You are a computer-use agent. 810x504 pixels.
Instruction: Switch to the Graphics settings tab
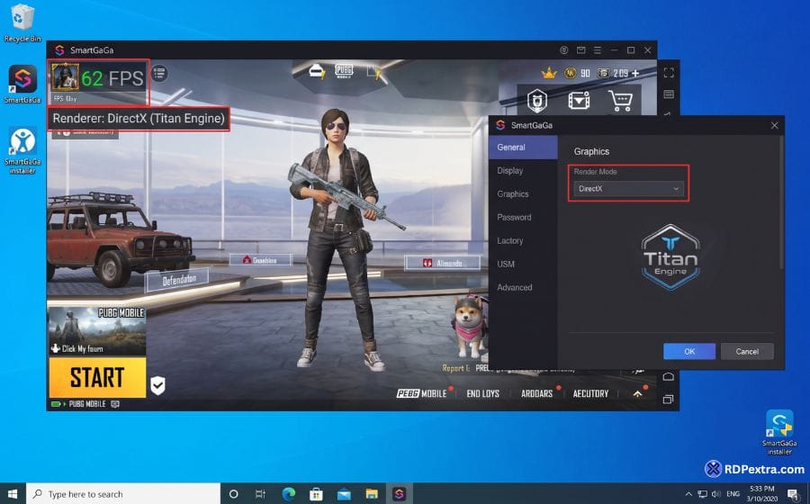click(x=523, y=194)
